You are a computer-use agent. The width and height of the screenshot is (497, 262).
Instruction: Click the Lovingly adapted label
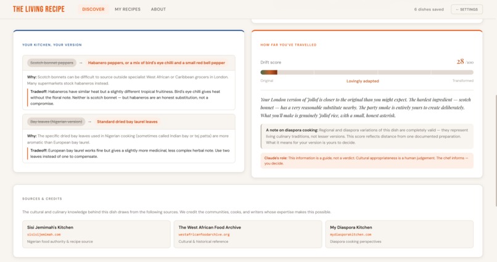pos(363,81)
